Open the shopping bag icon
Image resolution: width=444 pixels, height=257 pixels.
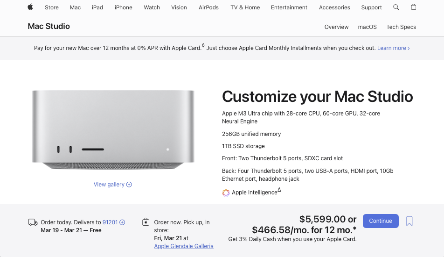point(413,7)
